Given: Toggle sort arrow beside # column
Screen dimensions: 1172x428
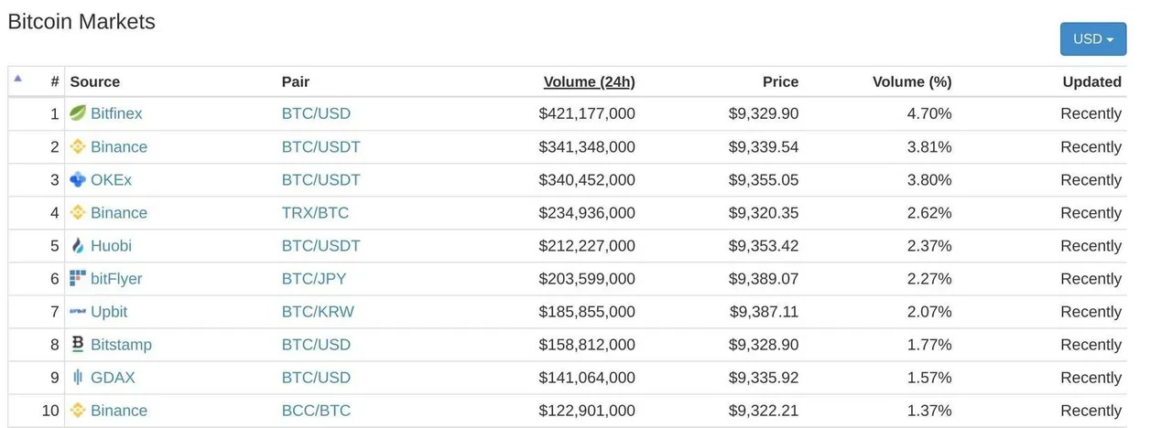Looking at the screenshot, I should [x=17, y=78].
